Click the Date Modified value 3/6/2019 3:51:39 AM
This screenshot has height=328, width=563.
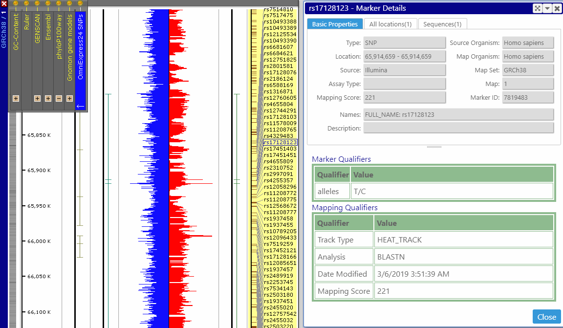(x=463, y=274)
